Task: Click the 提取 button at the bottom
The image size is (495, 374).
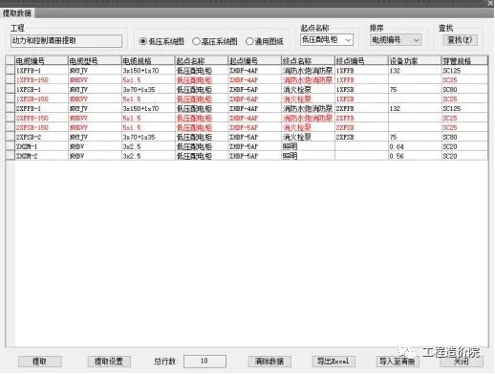Action: [x=40, y=362]
